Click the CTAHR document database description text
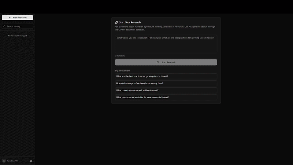The image size is (293, 165). point(165,28)
